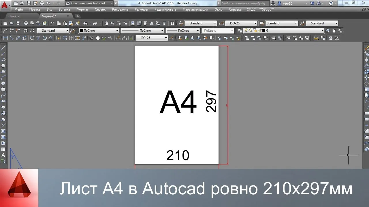Select the Line drawing tool
The image size is (369, 207).
(3, 47)
